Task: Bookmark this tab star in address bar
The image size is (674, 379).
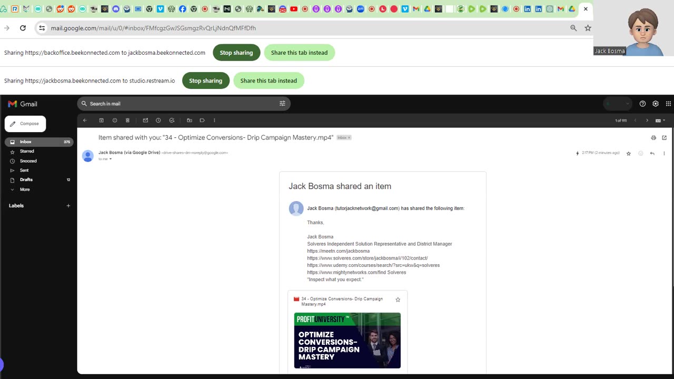Action: click(x=588, y=28)
